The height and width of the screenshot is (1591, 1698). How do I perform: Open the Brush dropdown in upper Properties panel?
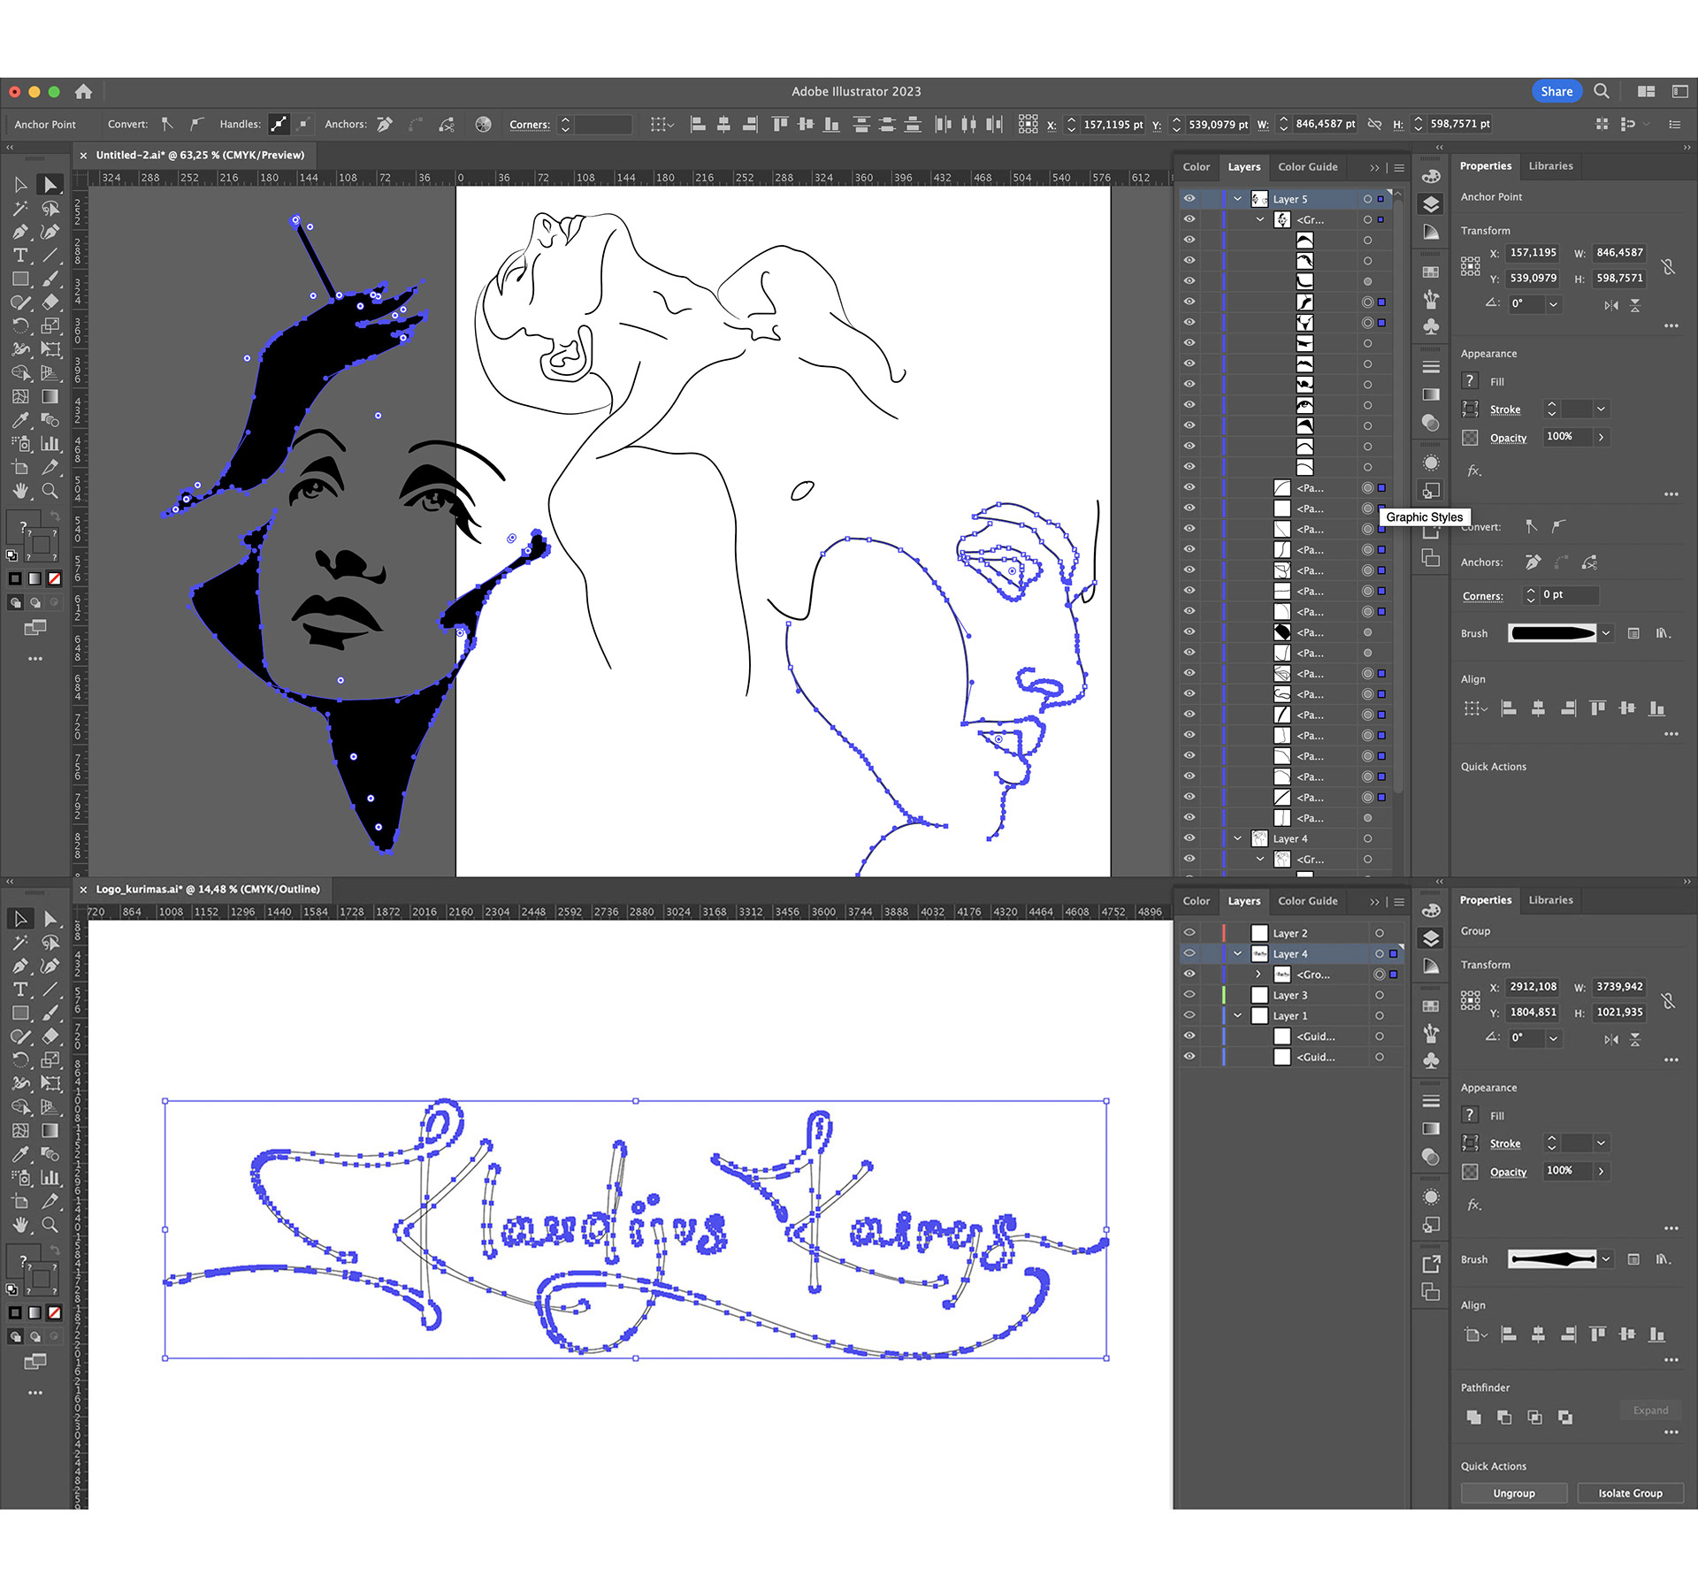click(x=1606, y=633)
